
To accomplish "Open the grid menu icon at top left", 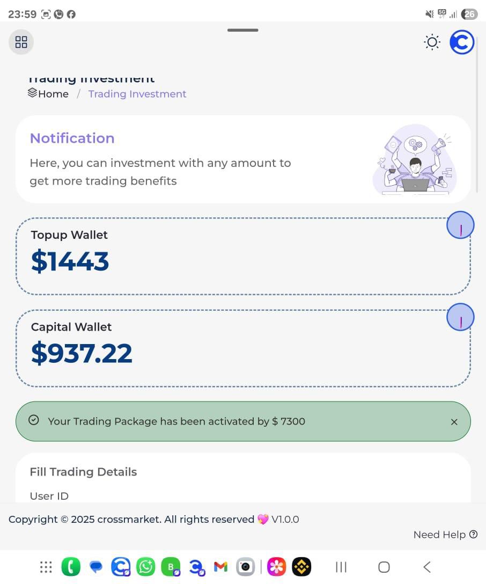I will click(x=21, y=42).
